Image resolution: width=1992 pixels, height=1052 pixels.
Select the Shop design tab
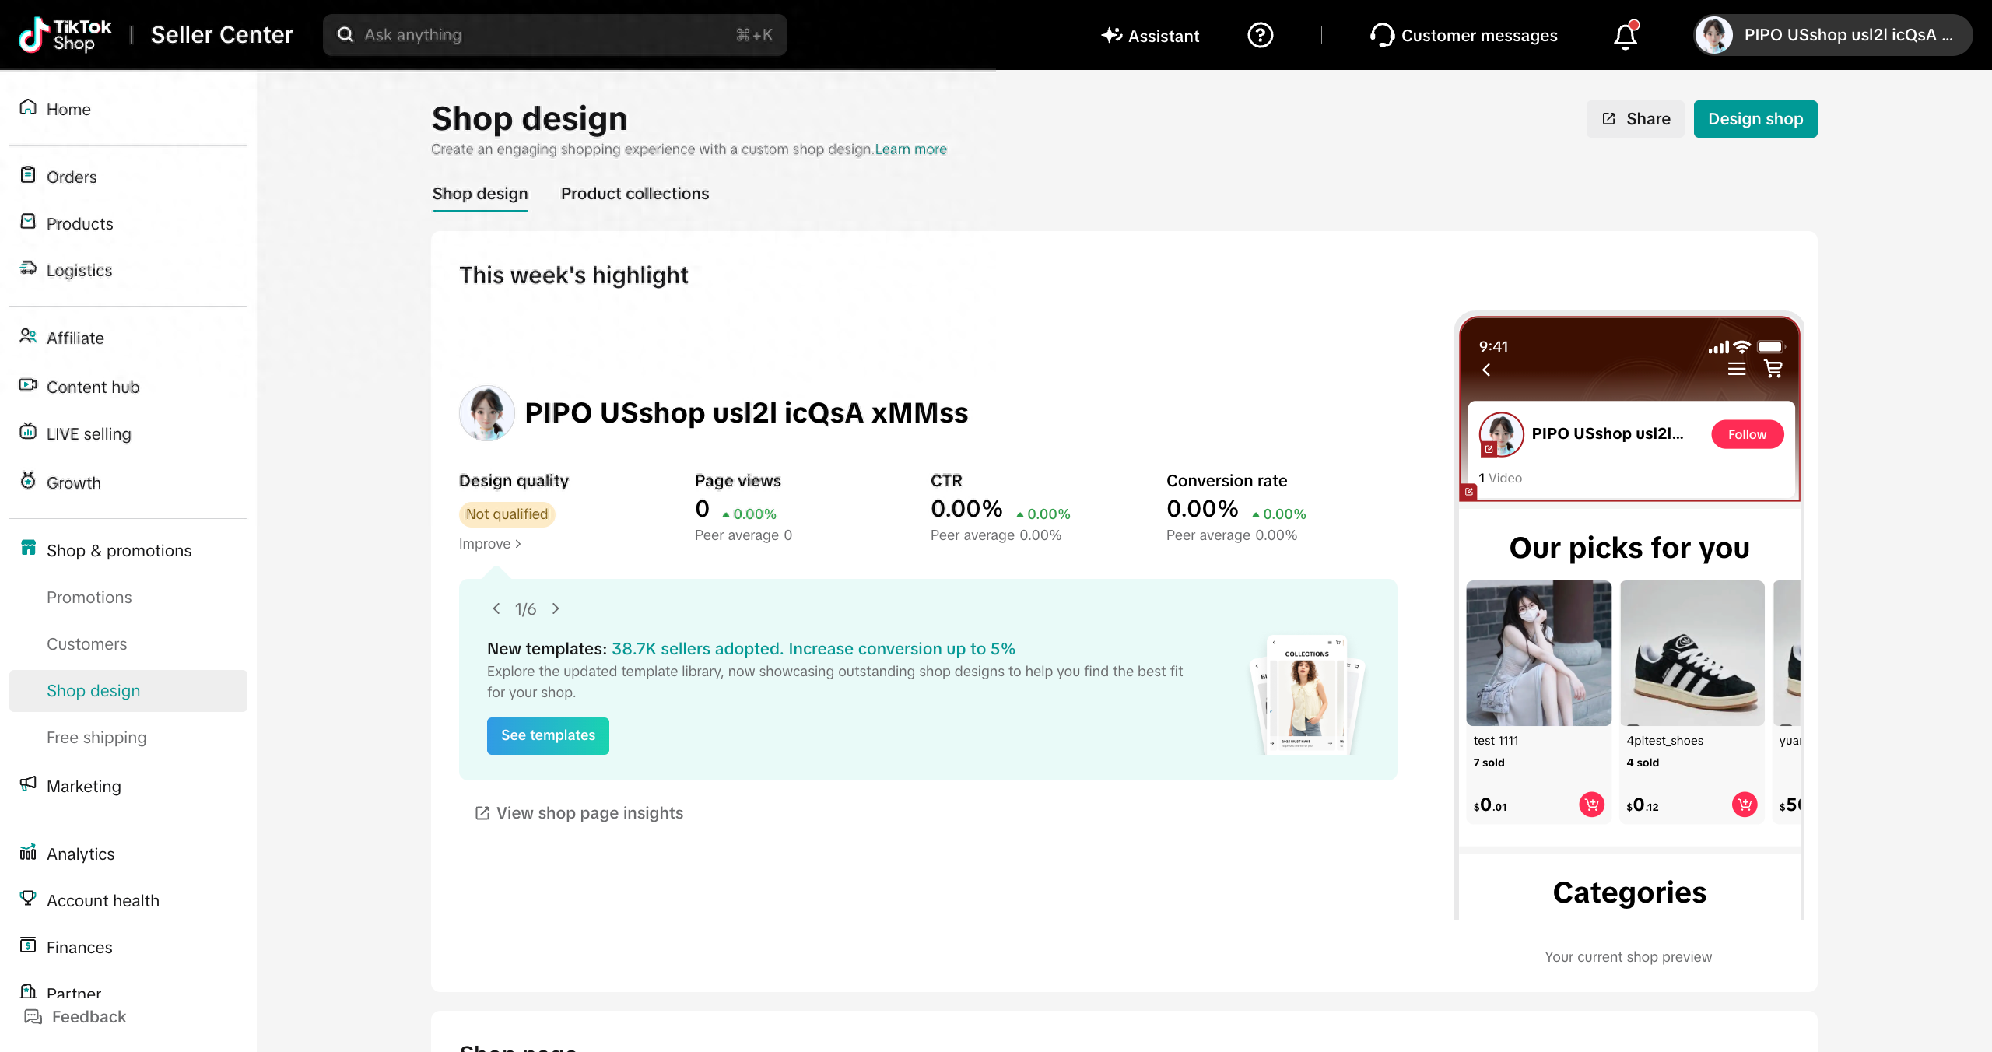[x=480, y=194]
